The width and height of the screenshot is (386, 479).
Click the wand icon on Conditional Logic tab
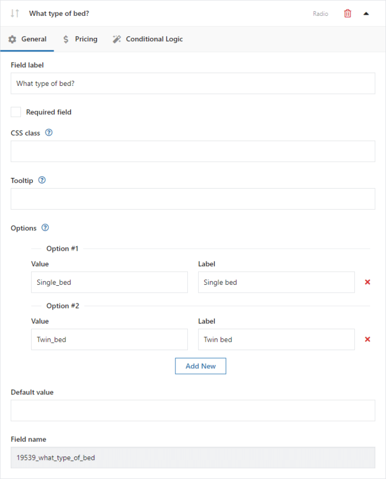point(117,39)
